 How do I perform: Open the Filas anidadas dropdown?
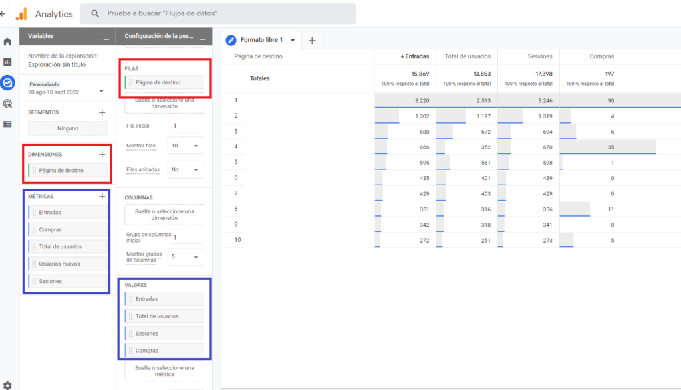click(x=186, y=169)
